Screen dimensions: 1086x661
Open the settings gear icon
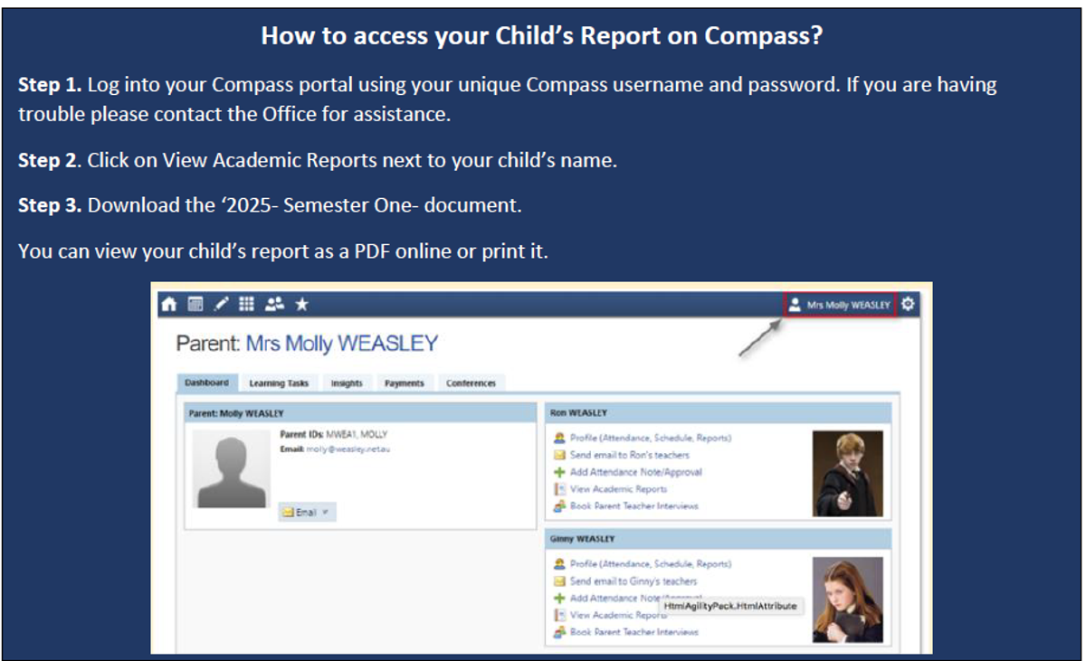tap(908, 305)
